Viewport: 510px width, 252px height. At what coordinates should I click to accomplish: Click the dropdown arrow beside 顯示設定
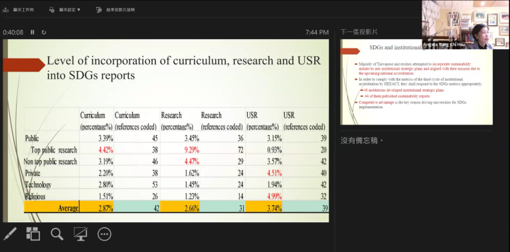click(x=79, y=10)
